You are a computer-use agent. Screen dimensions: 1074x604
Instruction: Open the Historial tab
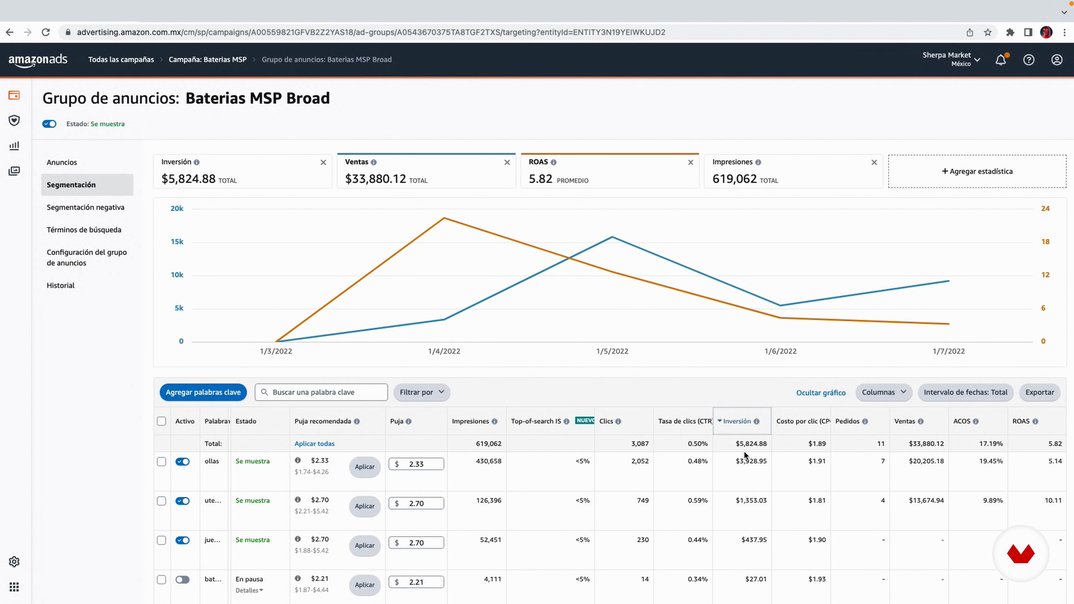[x=60, y=286]
